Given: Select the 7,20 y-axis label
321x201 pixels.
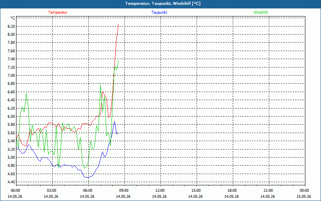Looking at the screenshot, I should point(12,67).
